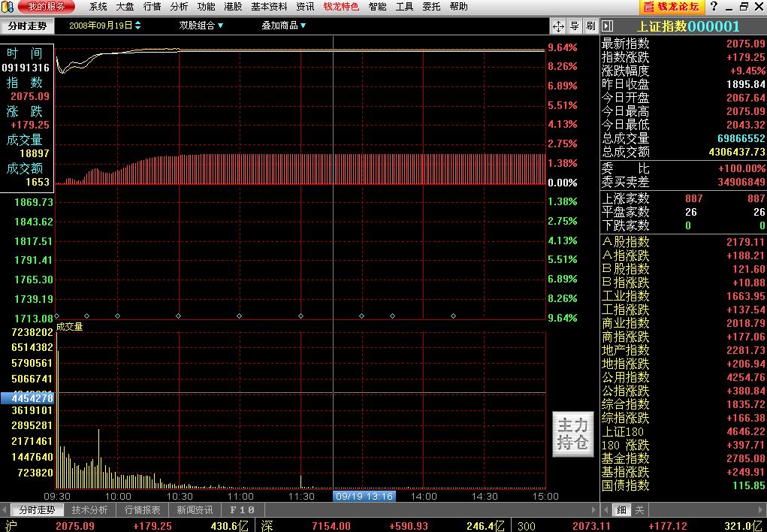Click the 分时走势 header button in toolbar
Image resolution: width=767 pixels, height=532 pixels.
(x=27, y=26)
